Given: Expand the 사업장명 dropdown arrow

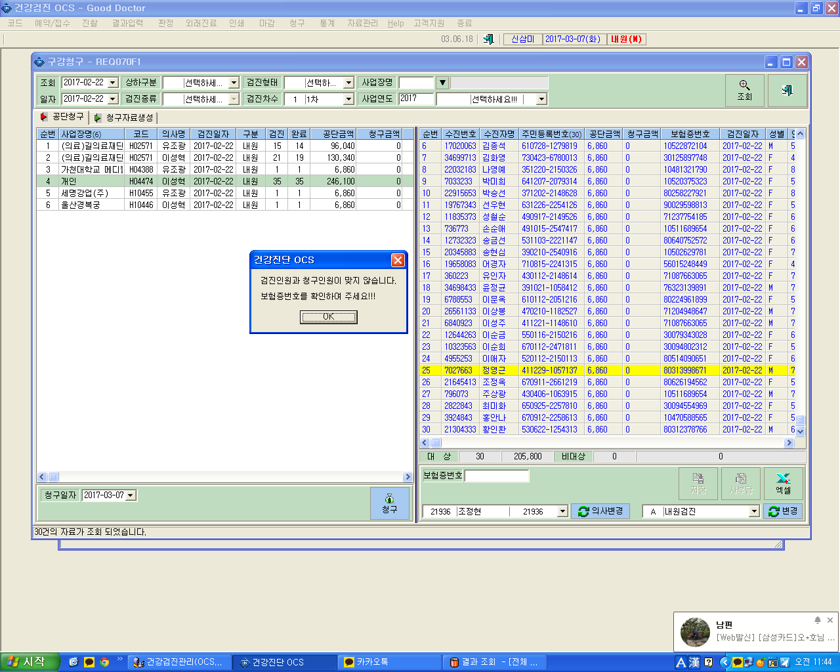Looking at the screenshot, I should point(443,83).
